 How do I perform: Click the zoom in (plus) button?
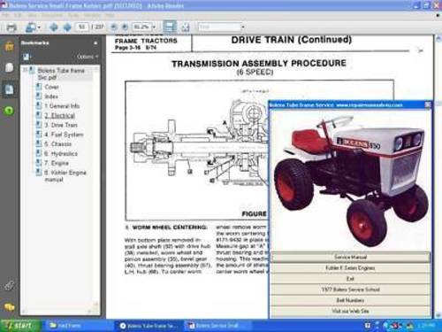click(x=125, y=27)
